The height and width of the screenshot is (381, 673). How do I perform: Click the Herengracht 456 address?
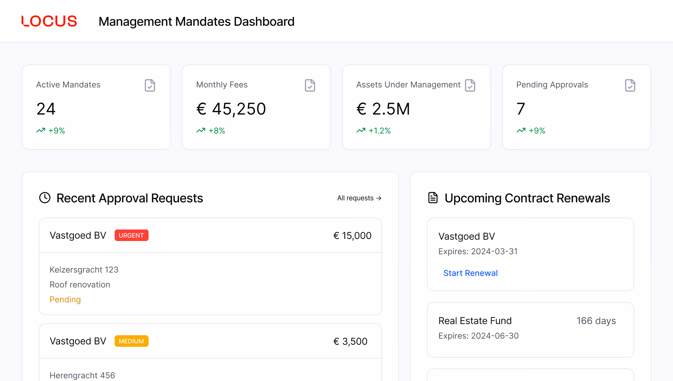click(82, 375)
